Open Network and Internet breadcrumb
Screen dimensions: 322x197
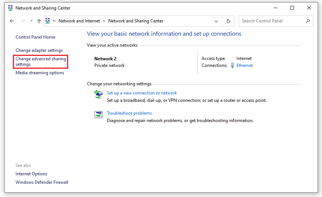(x=79, y=21)
